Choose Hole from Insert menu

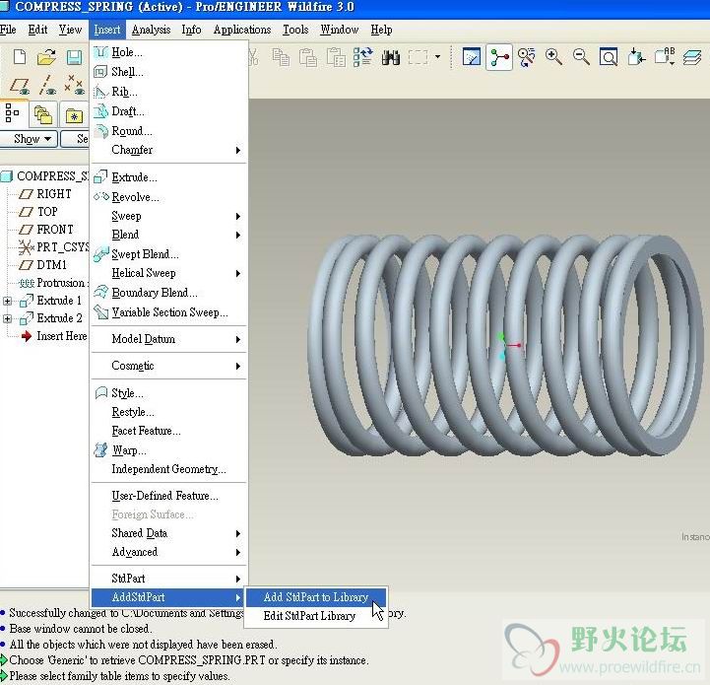(169, 52)
